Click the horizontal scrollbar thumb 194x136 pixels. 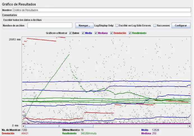click(x=59, y=126)
